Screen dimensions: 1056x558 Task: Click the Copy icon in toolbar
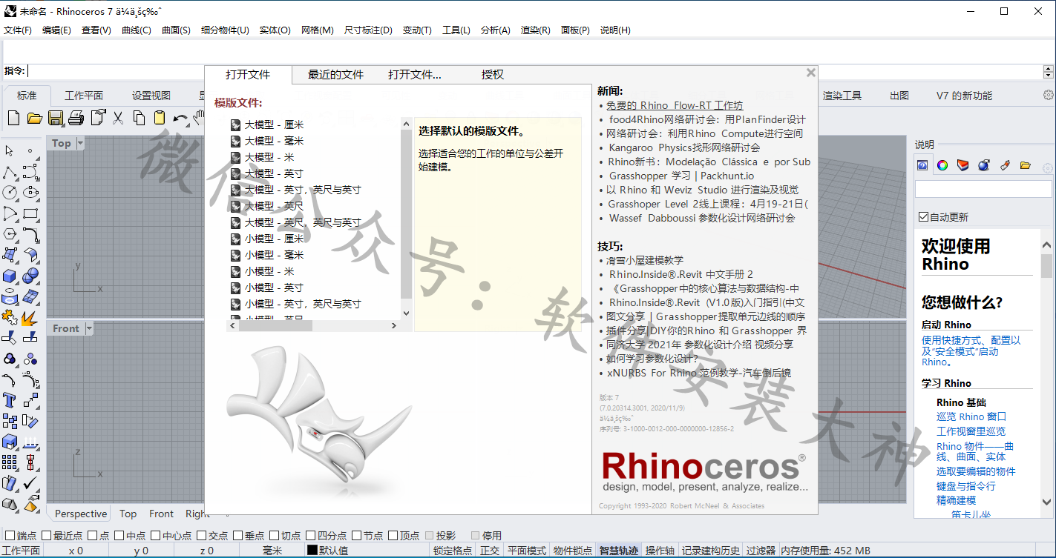pos(139,118)
